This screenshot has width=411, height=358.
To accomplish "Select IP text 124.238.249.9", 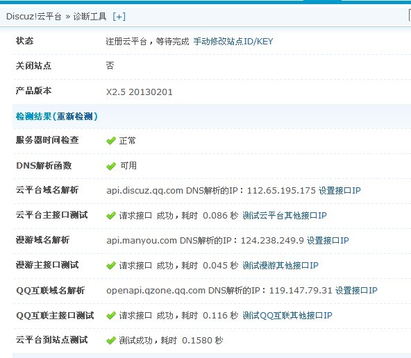I will coord(272,241).
